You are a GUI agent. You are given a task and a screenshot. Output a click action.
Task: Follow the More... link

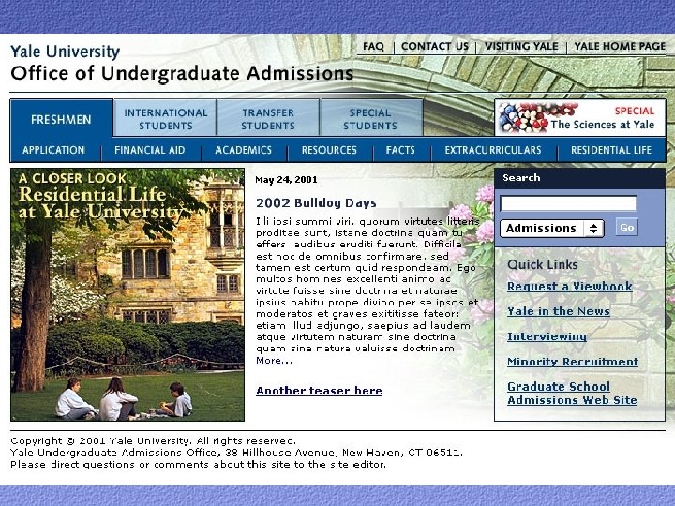pyautogui.click(x=274, y=361)
